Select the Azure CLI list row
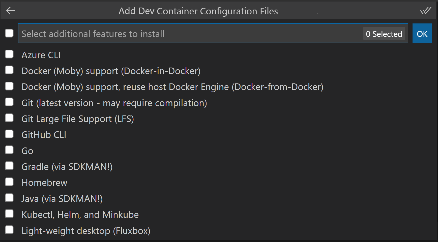This screenshot has width=438, height=242. 41,55
